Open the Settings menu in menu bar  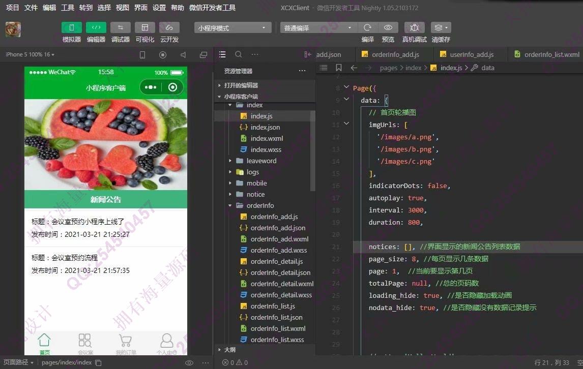159,8
